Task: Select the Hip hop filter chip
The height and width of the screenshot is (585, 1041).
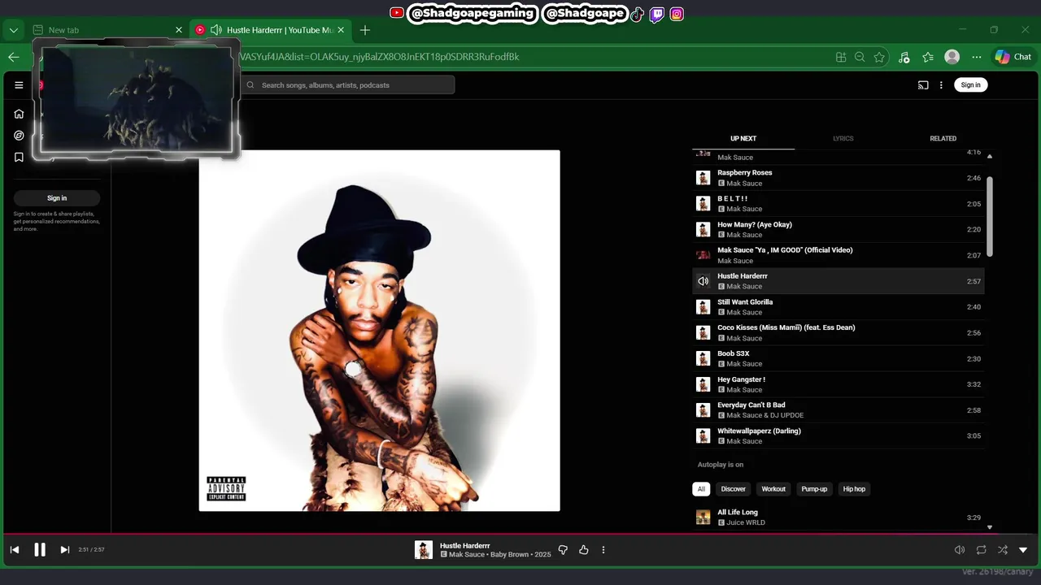Action: (x=854, y=489)
